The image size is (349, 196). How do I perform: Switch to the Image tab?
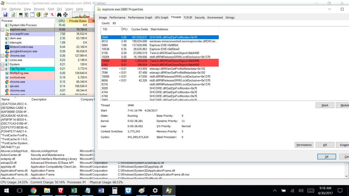click(103, 17)
